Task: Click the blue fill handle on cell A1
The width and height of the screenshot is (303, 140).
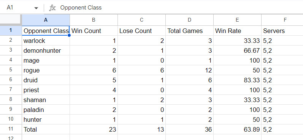Action: 69,35
